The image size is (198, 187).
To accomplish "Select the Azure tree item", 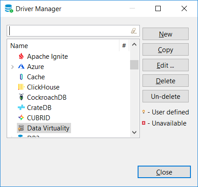I will pos(36,67).
